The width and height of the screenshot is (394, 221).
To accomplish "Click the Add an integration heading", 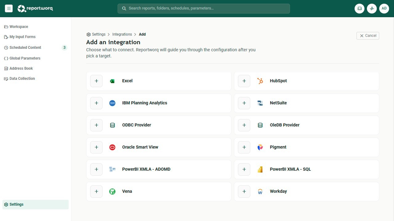I will point(113,42).
